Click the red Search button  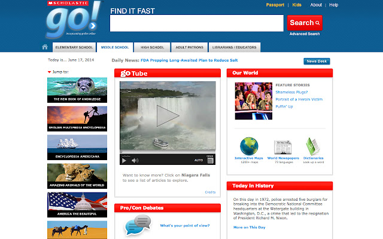point(305,23)
